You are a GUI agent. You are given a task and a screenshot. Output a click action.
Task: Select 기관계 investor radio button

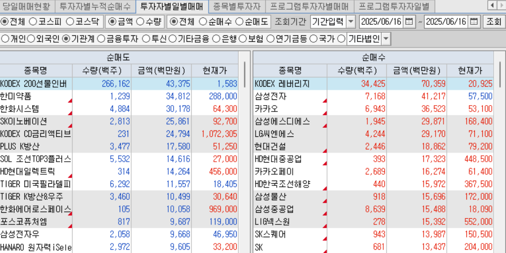66,39
